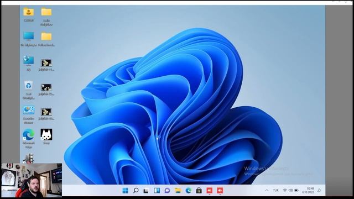The image size is (354, 199).
Task: Launch Microsoft Edge from the taskbar
Action: click(x=188, y=191)
